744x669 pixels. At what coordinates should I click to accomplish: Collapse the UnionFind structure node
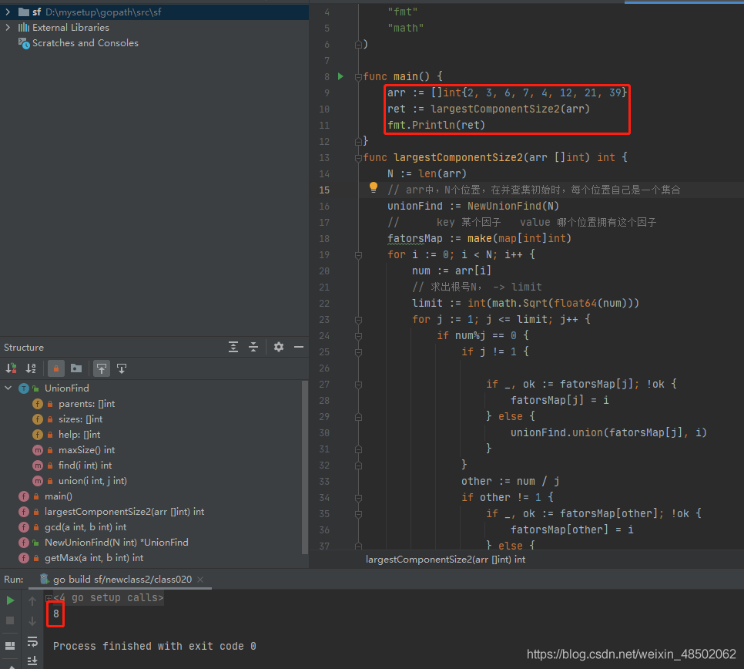[x=8, y=388]
